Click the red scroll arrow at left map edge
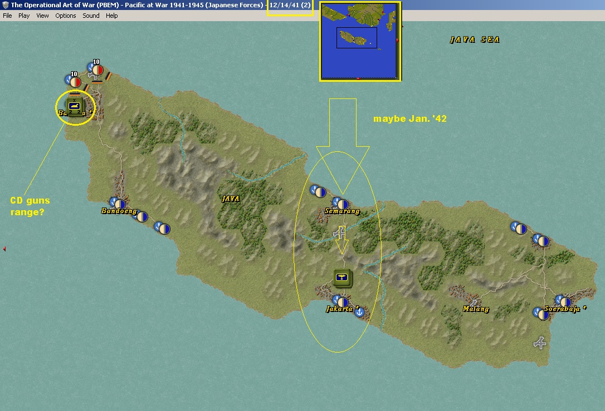Screen dimensions: 605x411 tap(4, 249)
